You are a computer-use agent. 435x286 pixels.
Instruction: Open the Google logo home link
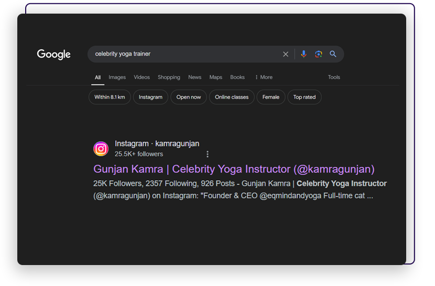pos(54,54)
